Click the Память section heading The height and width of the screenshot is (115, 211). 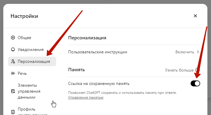pos(77,70)
